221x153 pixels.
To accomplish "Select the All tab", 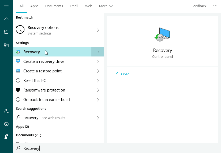I will pyautogui.click(x=22, y=6).
